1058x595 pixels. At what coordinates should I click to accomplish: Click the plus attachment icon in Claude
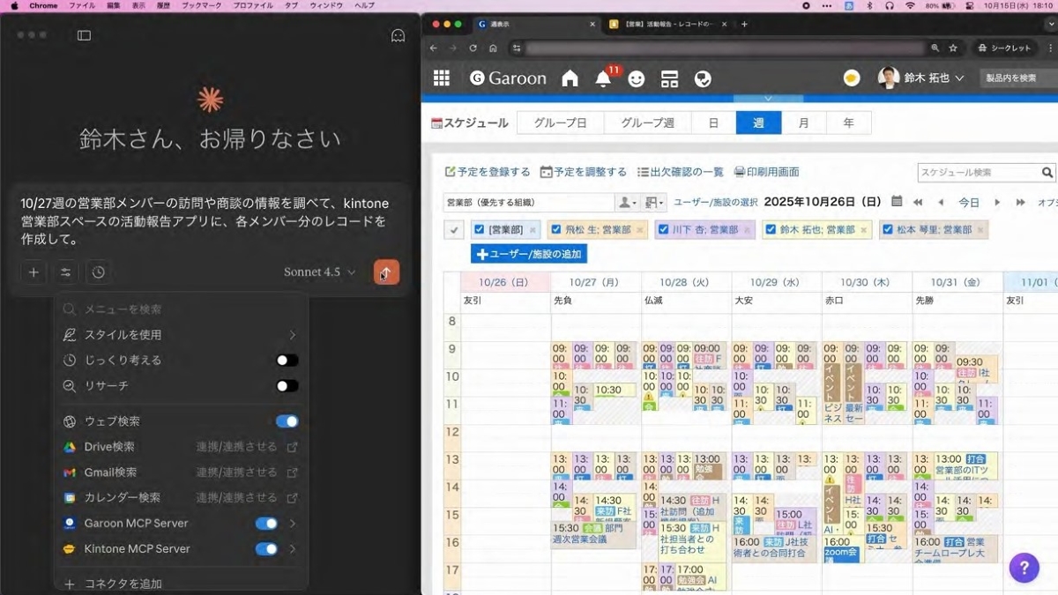[x=34, y=272]
